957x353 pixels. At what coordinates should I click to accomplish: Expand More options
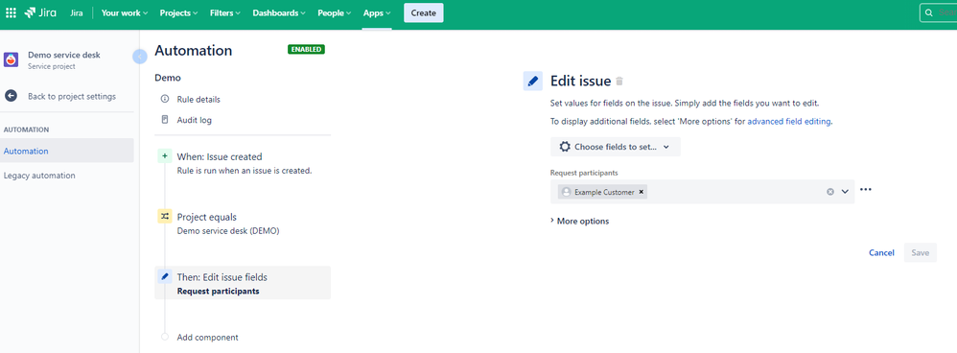point(580,221)
